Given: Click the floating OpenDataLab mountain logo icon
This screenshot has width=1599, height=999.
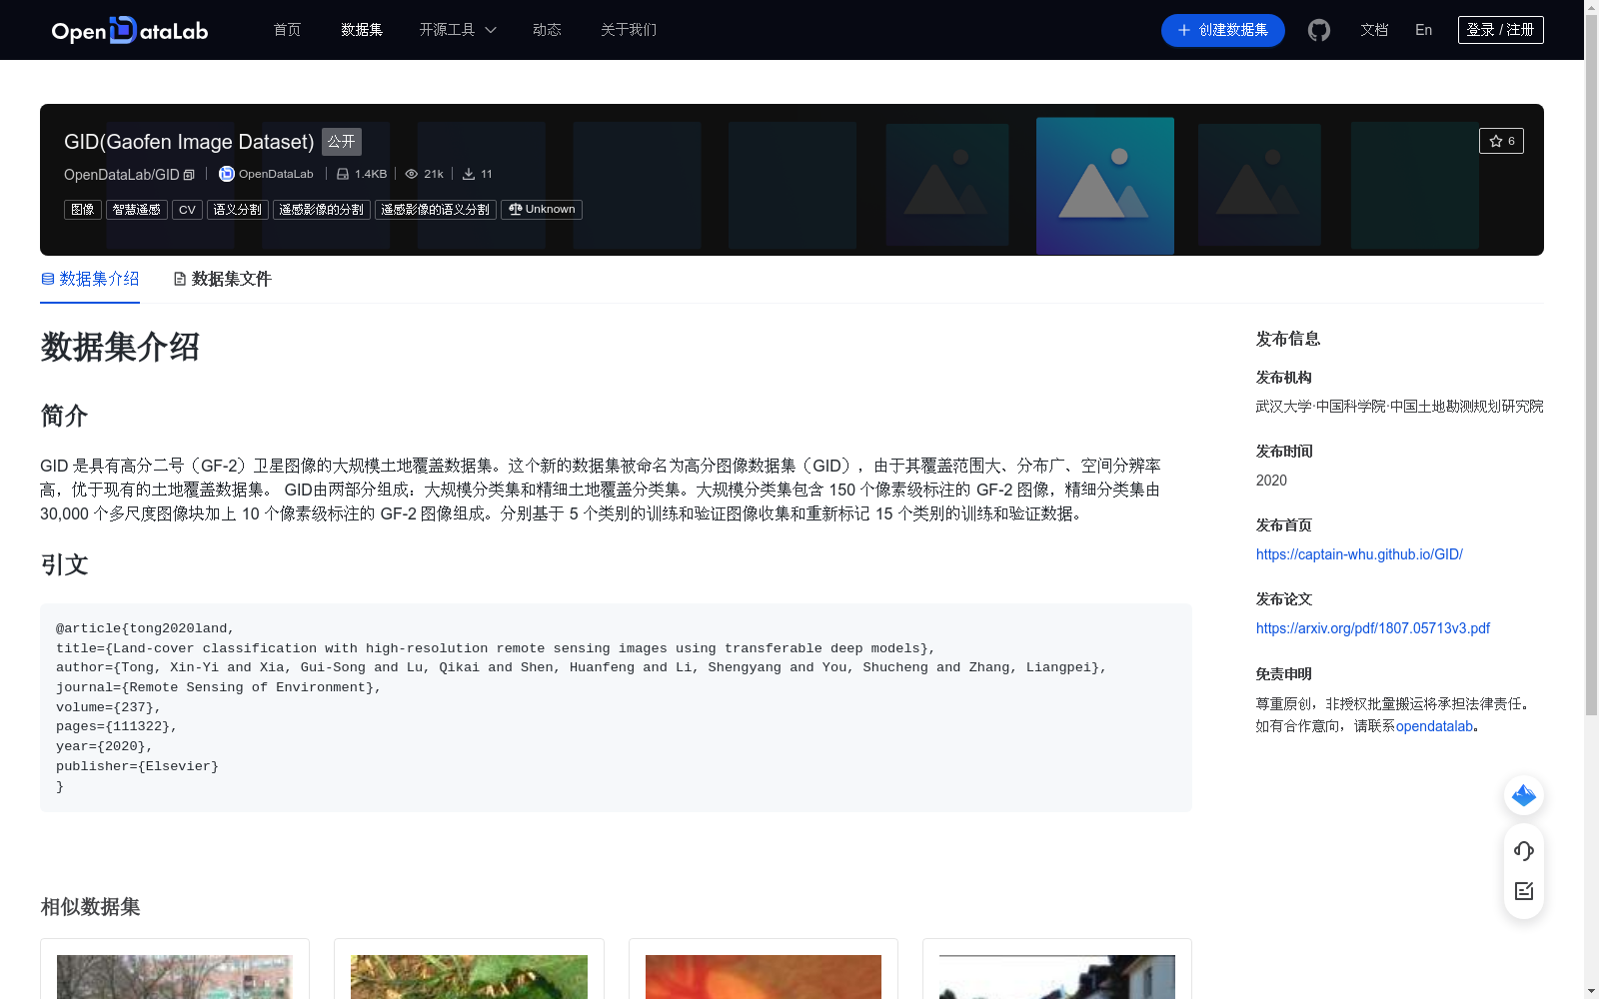Looking at the screenshot, I should pos(1523,795).
